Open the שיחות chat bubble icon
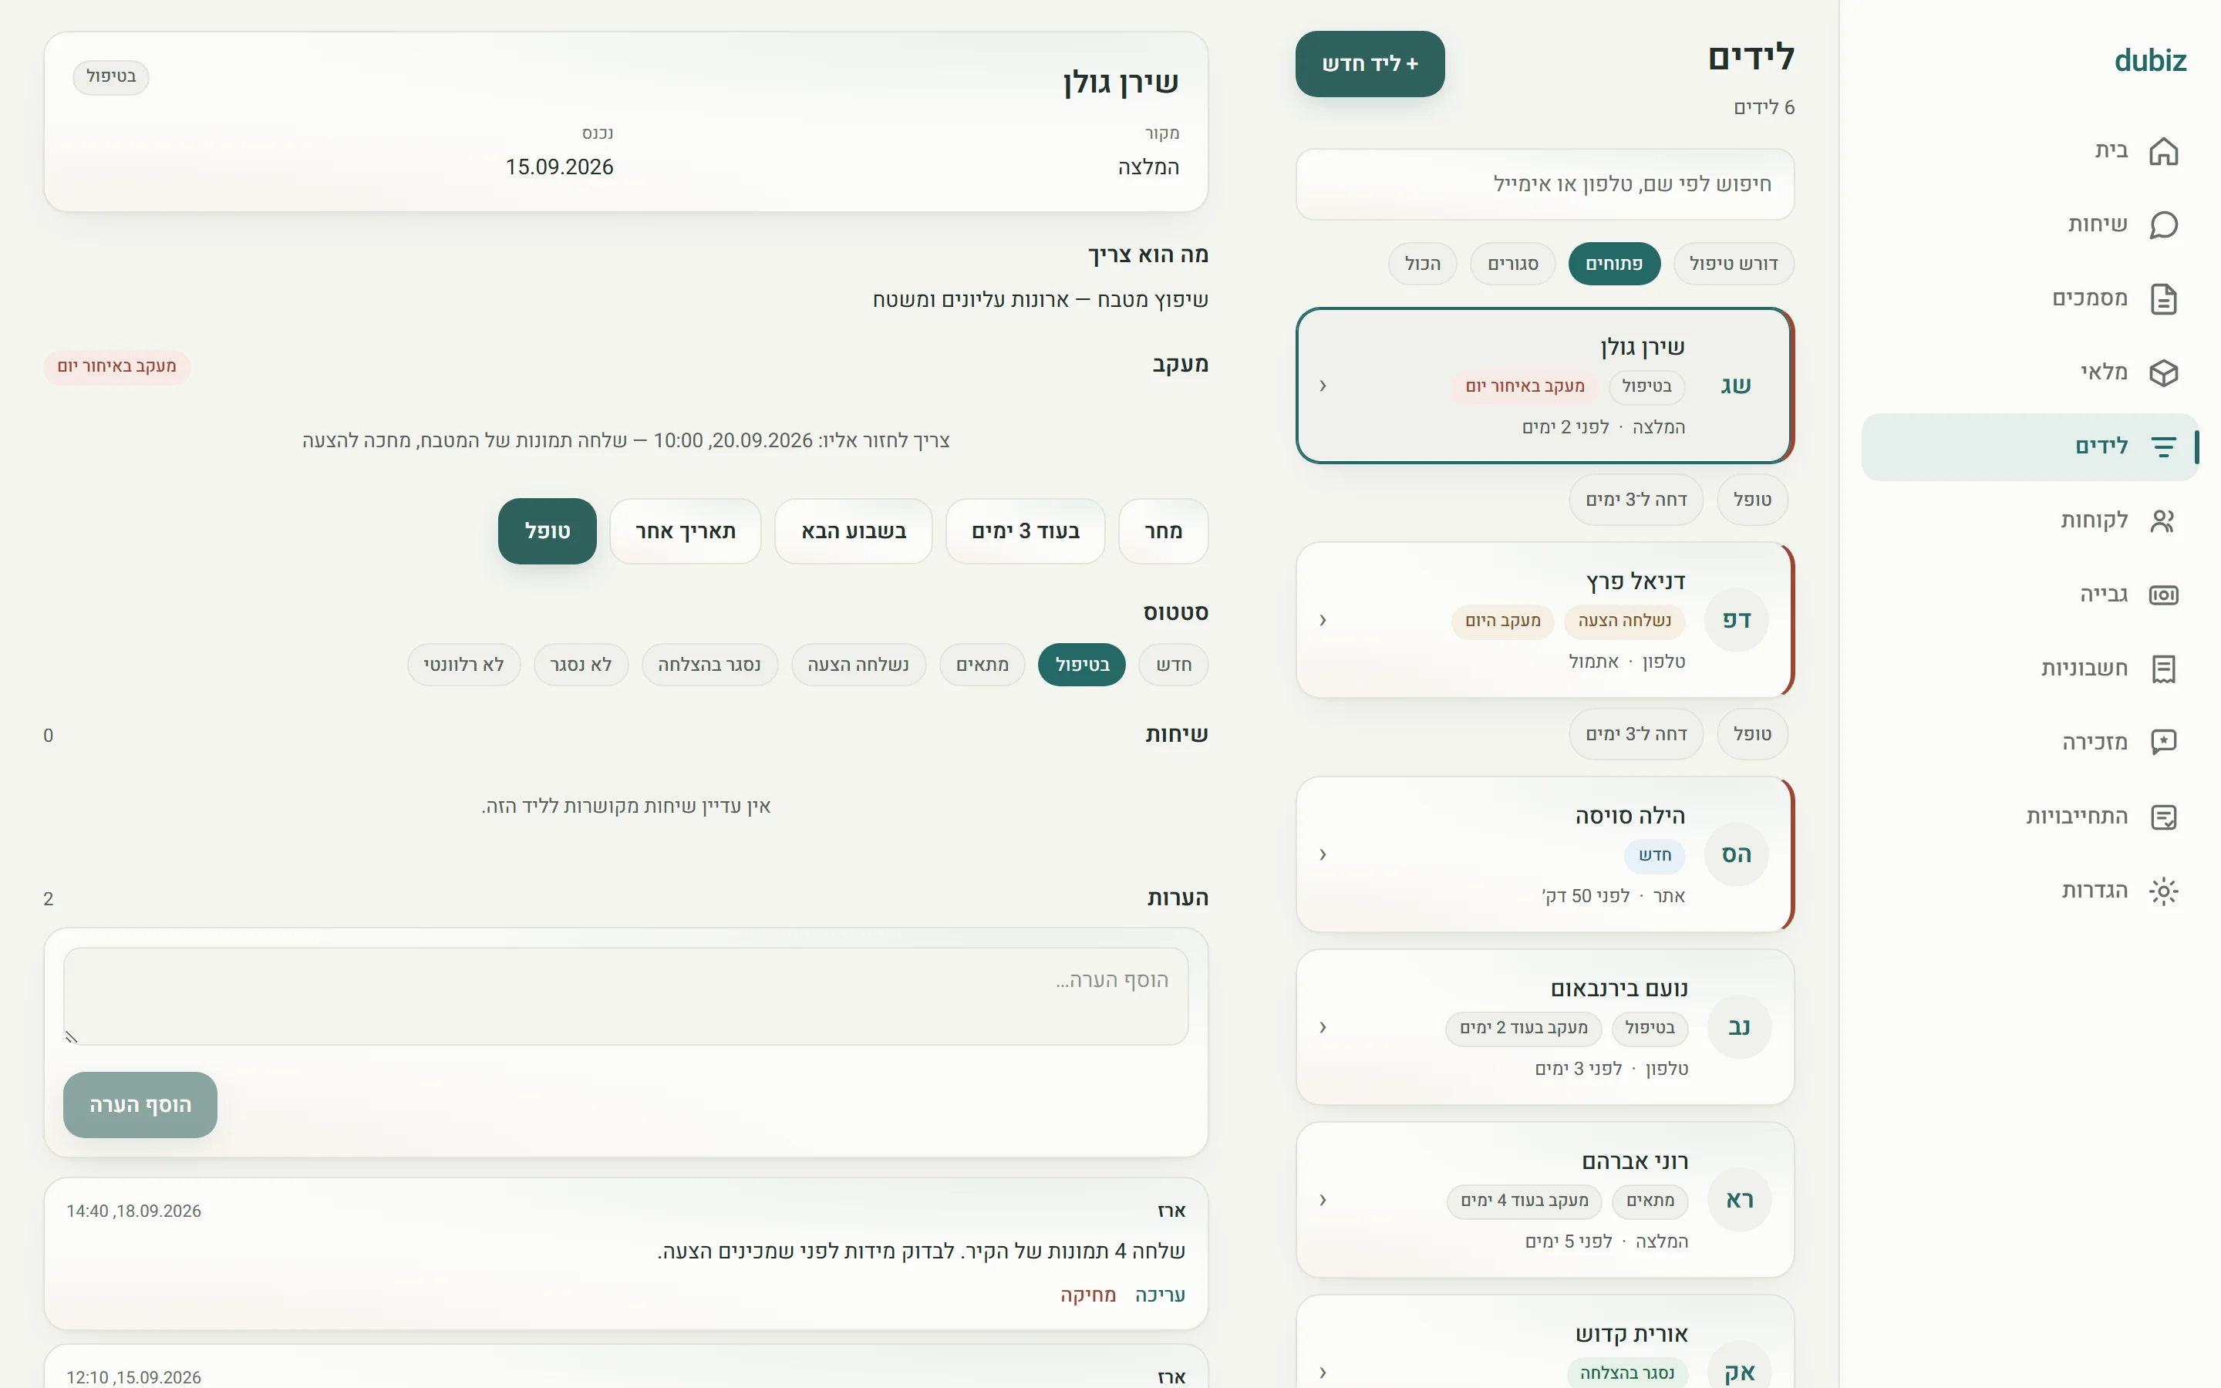 (x=2163, y=225)
